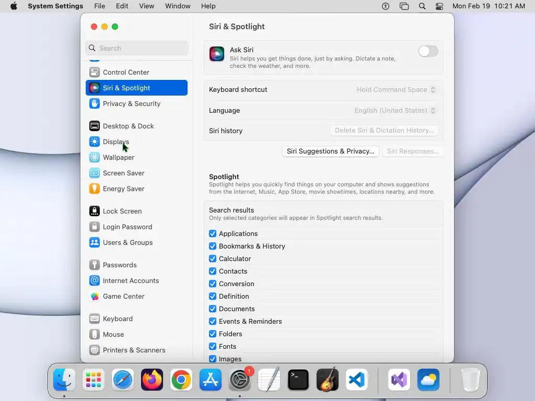This screenshot has width=535, height=401.
Task: Uncheck Definition search category
Action: (213, 297)
